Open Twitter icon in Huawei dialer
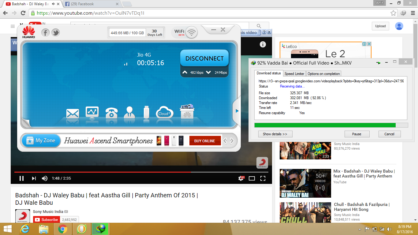Screen dimensions: 418x235 (55, 33)
